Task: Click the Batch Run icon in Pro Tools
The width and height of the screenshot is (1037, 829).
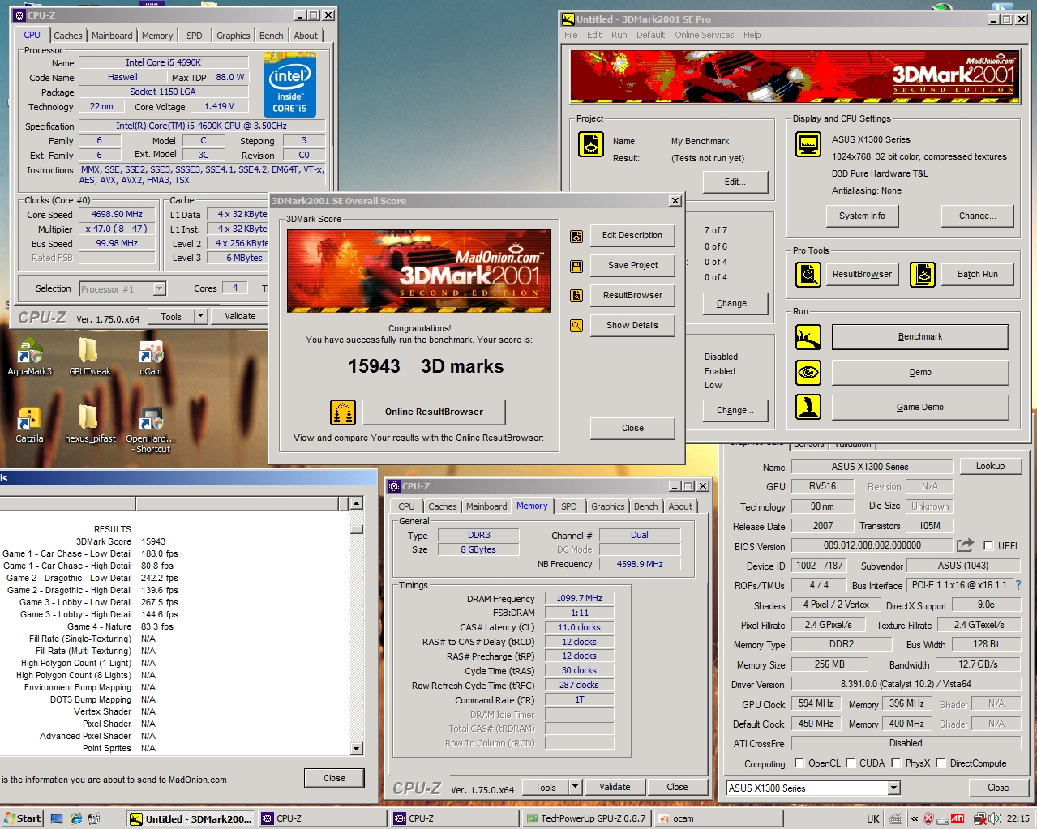Action: pos(923,275)
